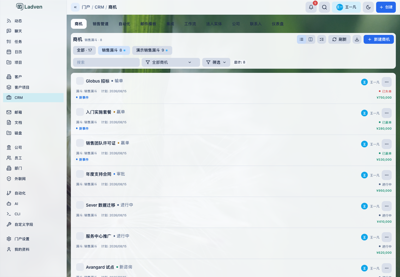Switch to 邮件模板 tab
The image size is (400, 277).
pyautogui.click(x=148, y=24)
